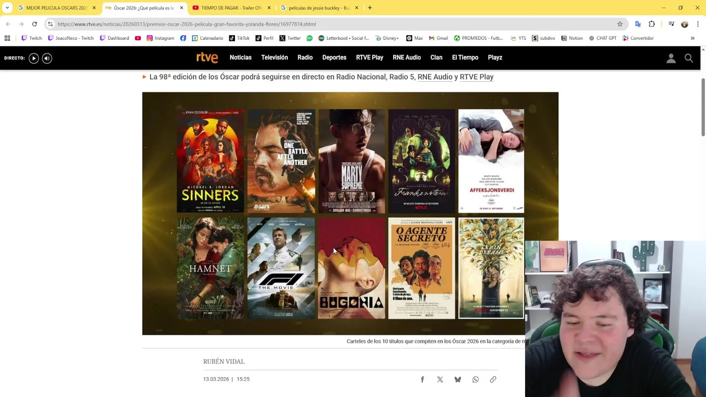
Task: Open the Twitter bookmark
Action: (290, 38)
